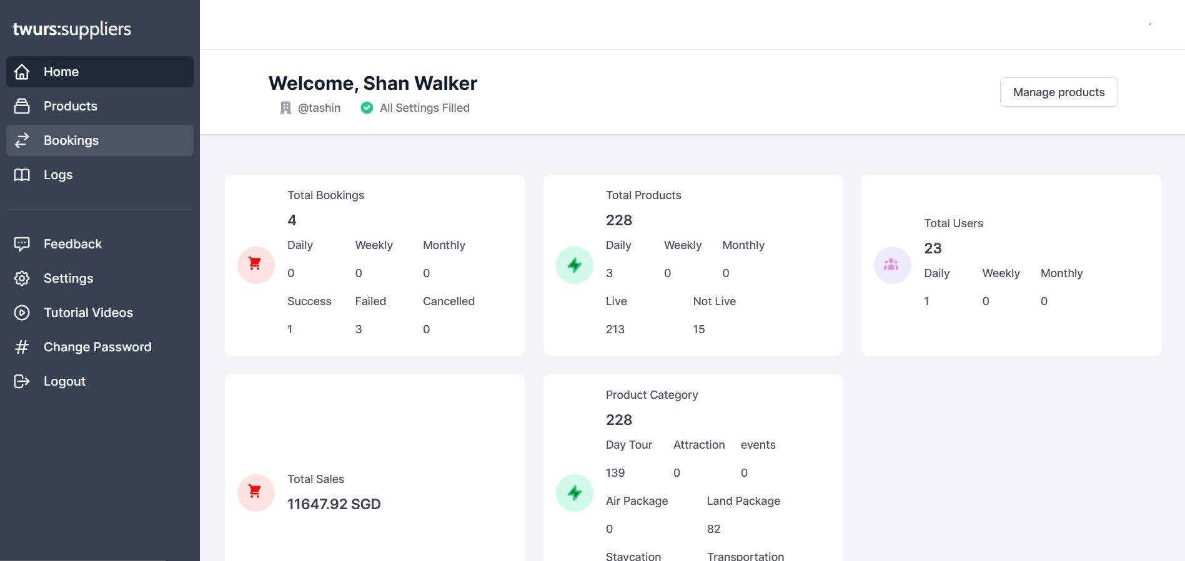Click the purple users icon in Total Users
Viewport: 1185px width, 561px height.
click(892, 265)
